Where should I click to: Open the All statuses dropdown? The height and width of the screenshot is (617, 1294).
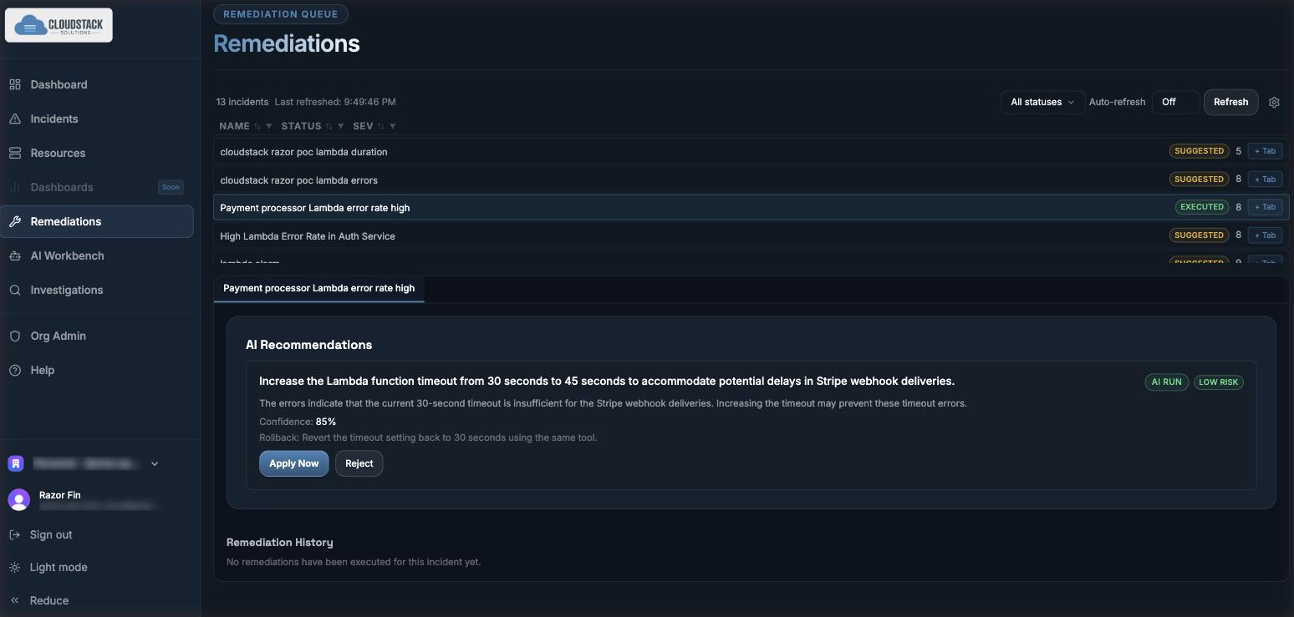pos(1042,102)
